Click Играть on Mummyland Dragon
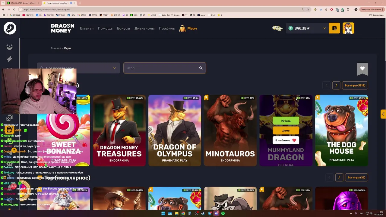 tap(286, 121)
